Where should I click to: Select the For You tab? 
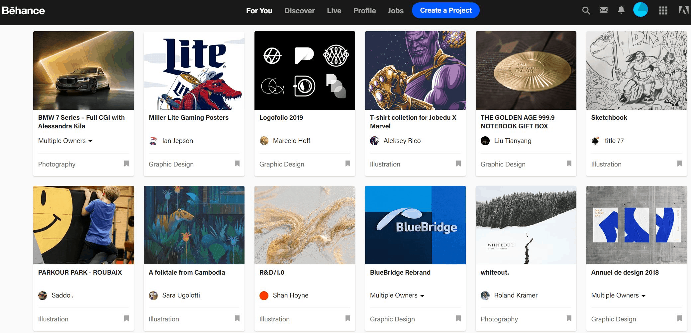pos(259,11)
